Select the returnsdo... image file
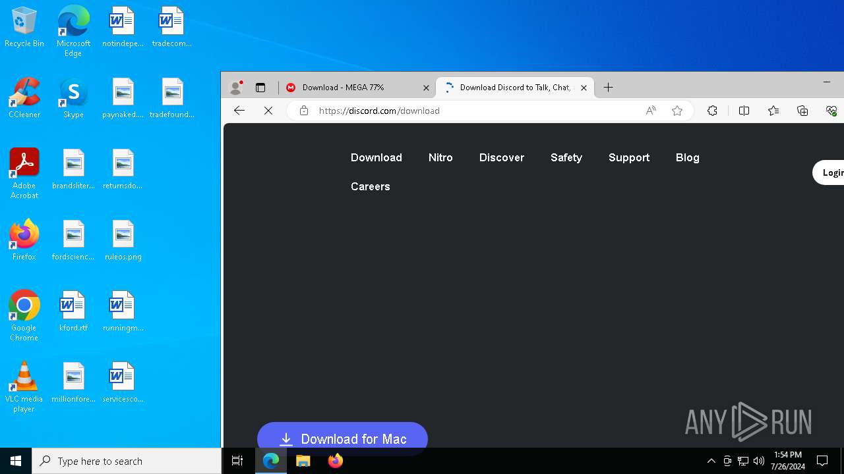The height and width of the screenshot is (474, 844). click(x=123, y=170)
